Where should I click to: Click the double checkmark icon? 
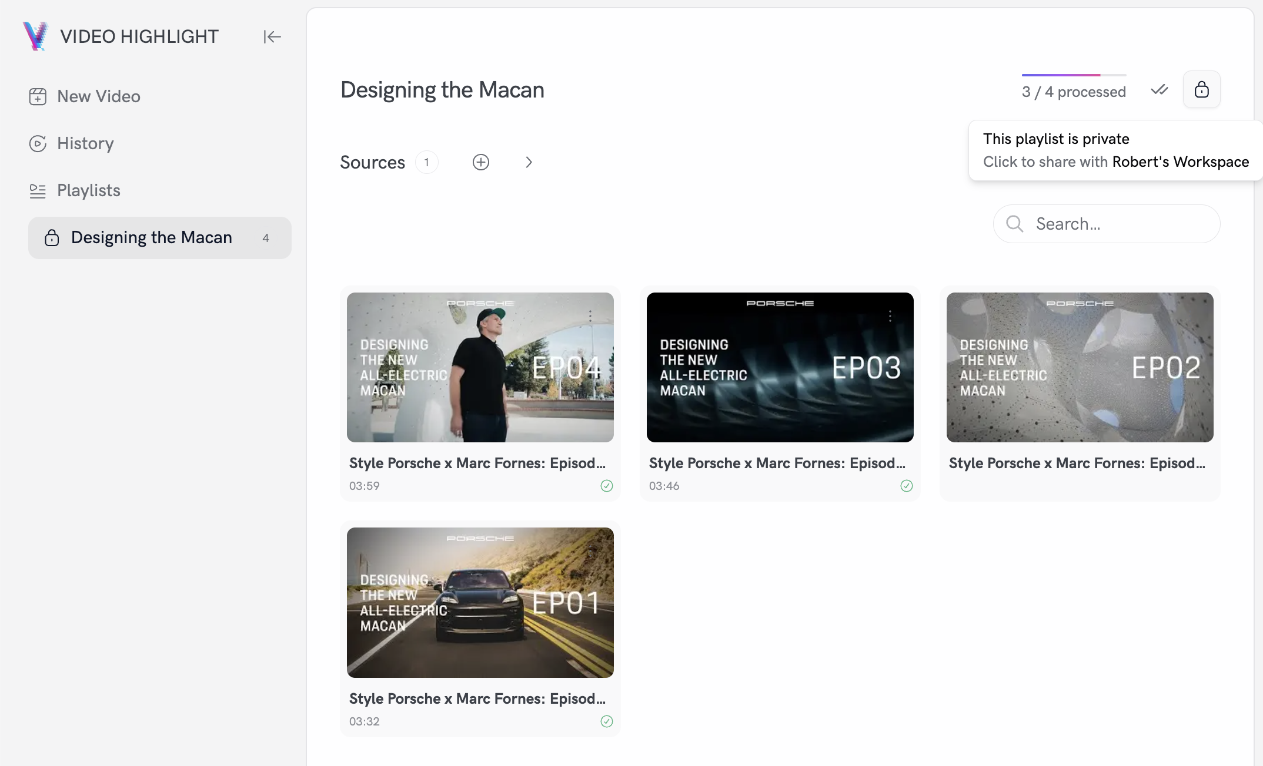(x=1159, y=90)
